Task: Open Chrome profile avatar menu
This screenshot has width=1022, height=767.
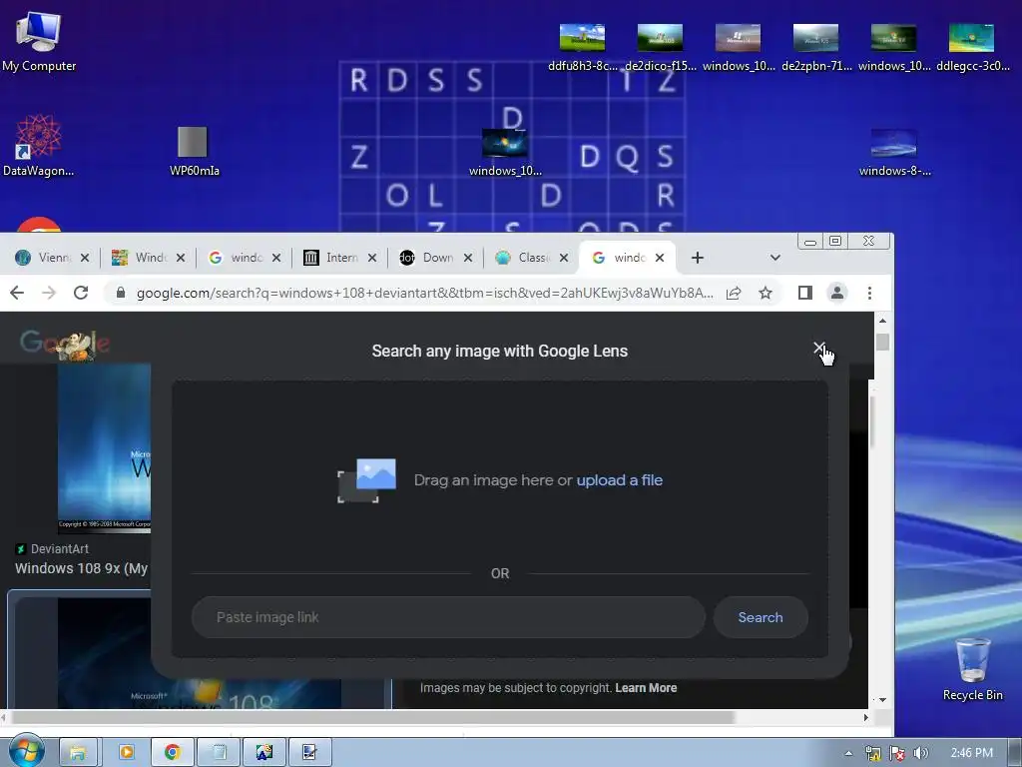Action: [x=837, y=293]
